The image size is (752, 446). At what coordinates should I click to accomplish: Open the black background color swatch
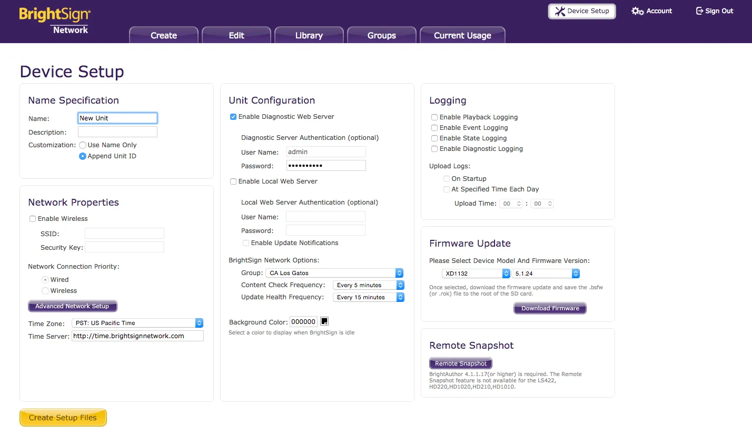(324, 321)
